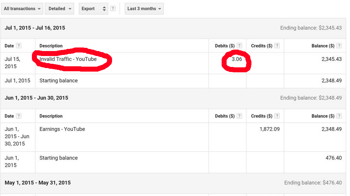Click Credits help icon in July table
This screenshot has height=196, width=350.
point(277,46)
